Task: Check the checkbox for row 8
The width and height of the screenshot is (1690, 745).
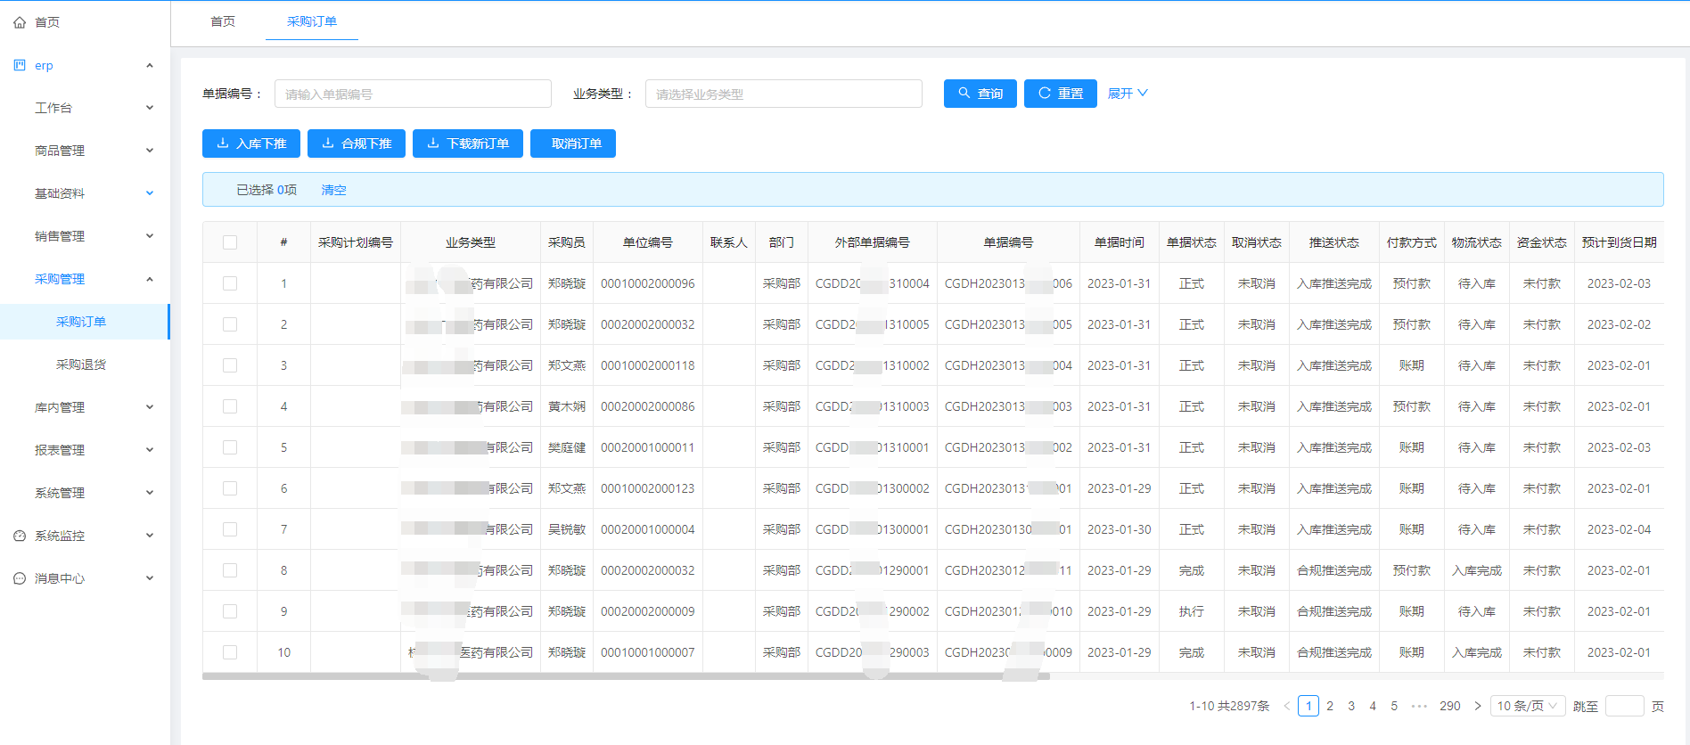Action: (x=230, y=570)
